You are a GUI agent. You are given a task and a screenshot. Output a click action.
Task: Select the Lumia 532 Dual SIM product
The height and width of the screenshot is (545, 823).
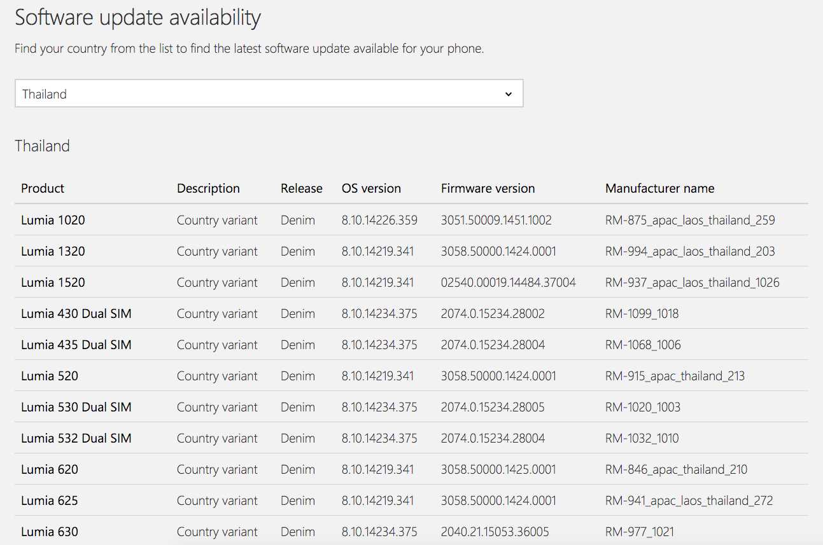(76, 438)
